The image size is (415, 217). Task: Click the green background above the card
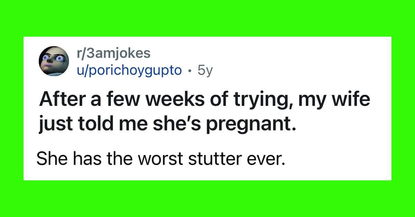[x=207, y=18]
